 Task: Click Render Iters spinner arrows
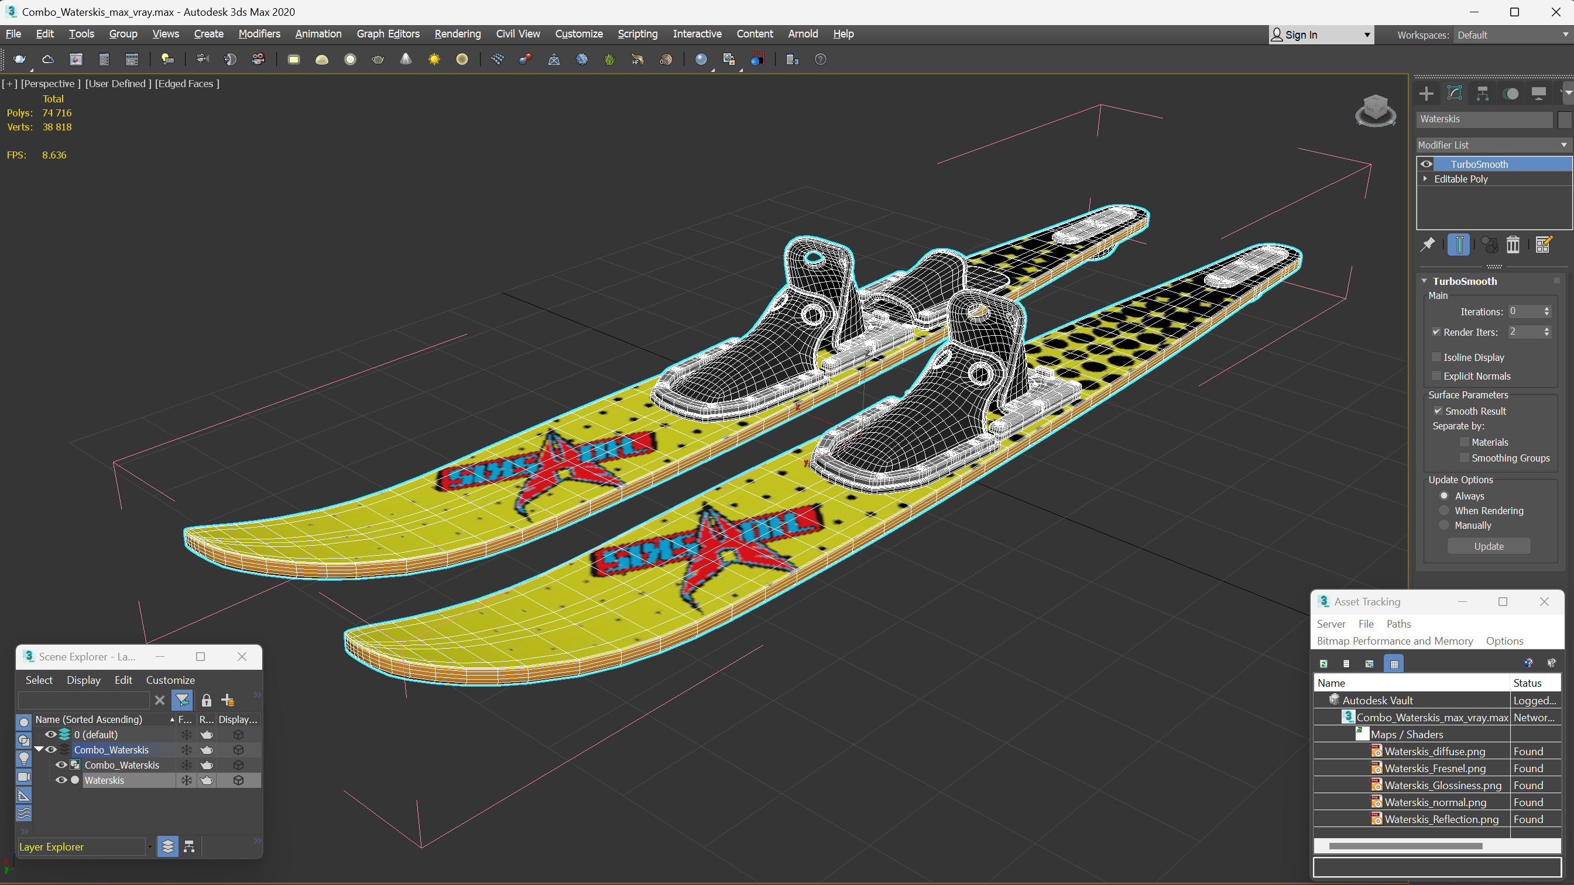pyautogui.click(x=1546, y=332)
